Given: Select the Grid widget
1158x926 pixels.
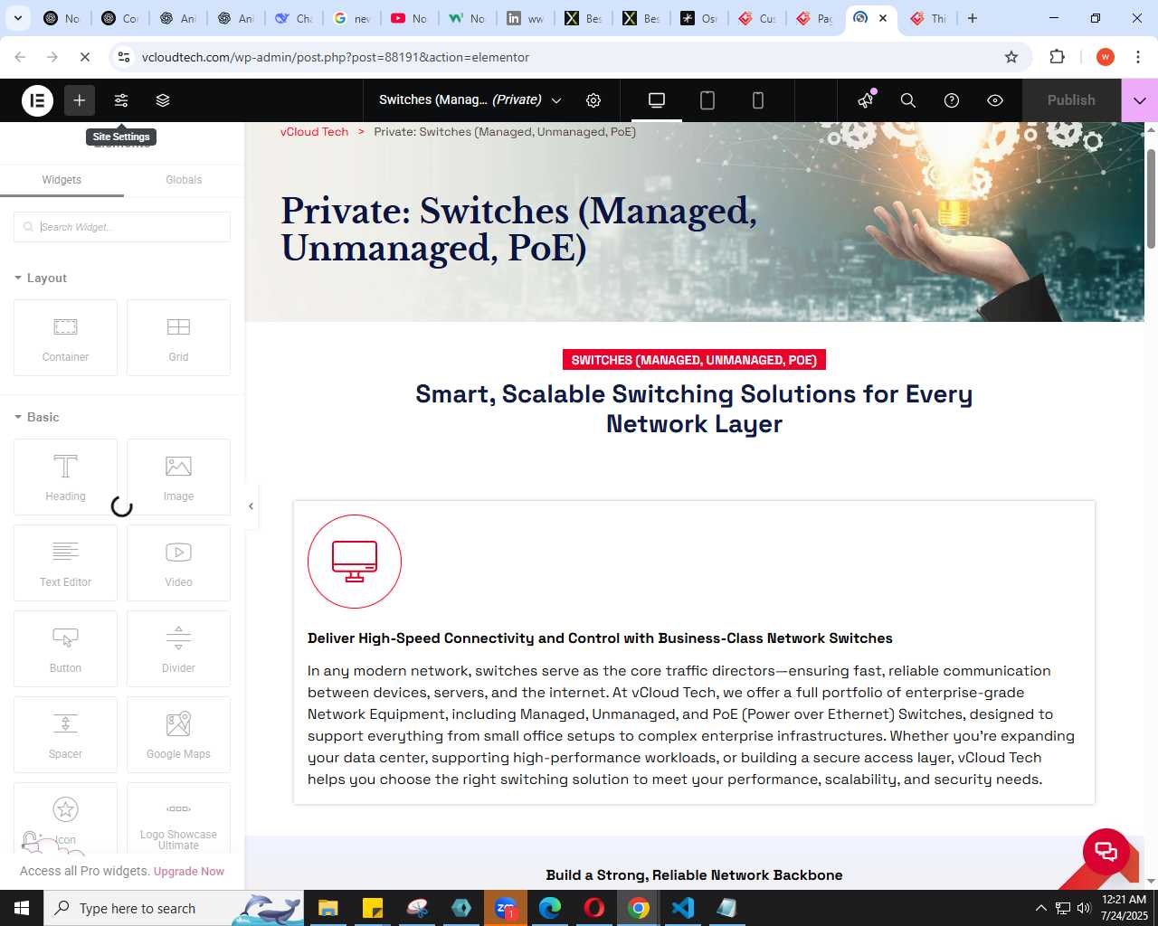Looking at the screenshot, I should coord(178,337).
